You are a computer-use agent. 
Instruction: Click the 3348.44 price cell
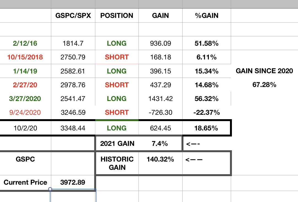[x=73, y=128]
